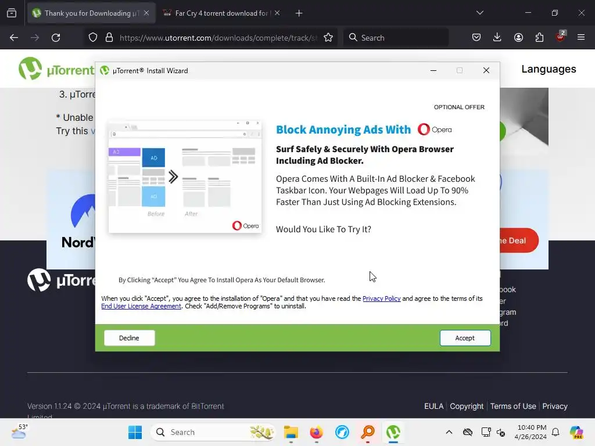The height and width of the screenshot is (446, 595).
Task: Switch to Firefox in the taskbar
Action: coord(317,432)
